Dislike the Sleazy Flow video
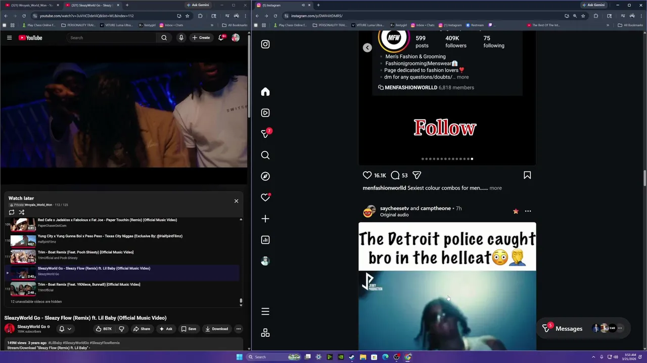Viewport: 647px width, 363px height. tap(121, 329)
